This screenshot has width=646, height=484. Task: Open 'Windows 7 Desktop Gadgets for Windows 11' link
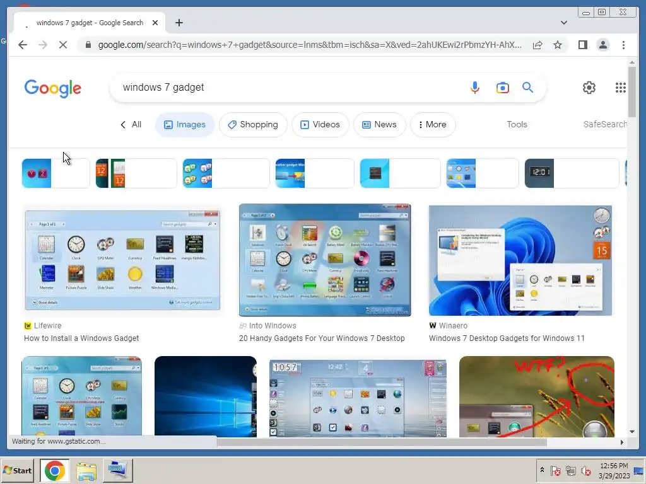[507, 338]
